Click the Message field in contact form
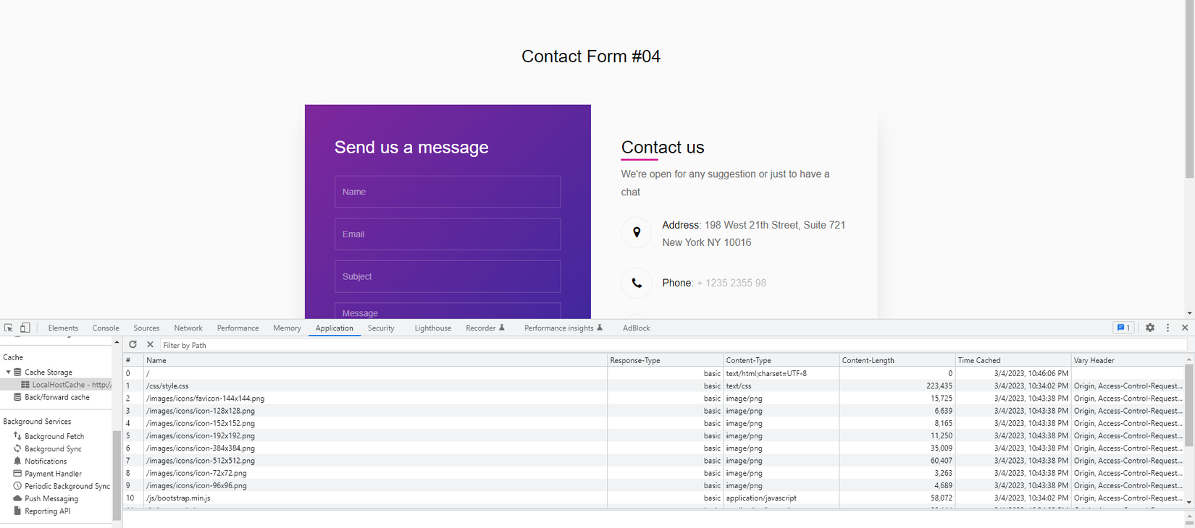Viewport: 1195px width, 528px height. (448, 311)
